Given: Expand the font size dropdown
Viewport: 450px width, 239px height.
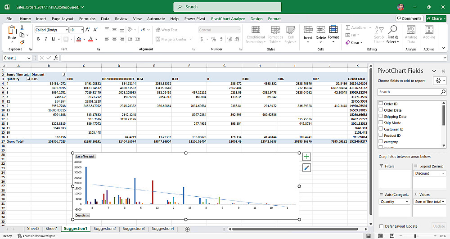Looking at the screenshot, I should click(81, 30).
